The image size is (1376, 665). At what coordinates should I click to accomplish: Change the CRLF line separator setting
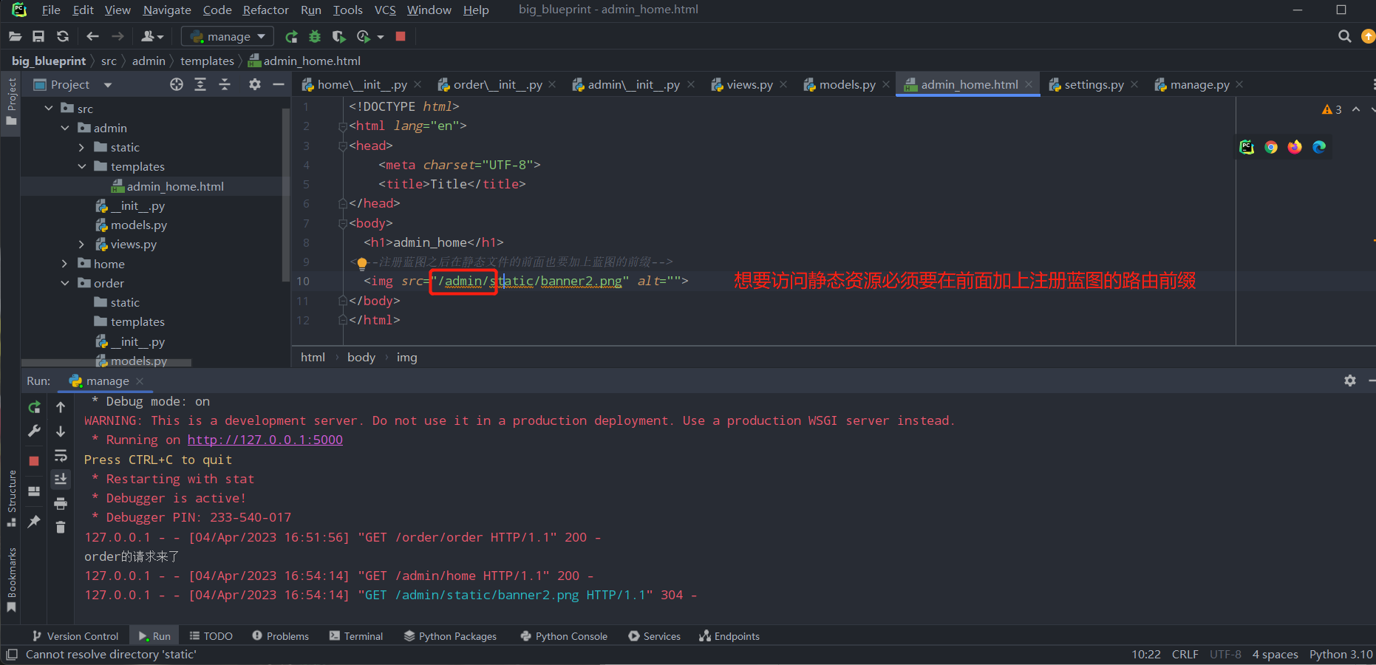[1185, 655]
